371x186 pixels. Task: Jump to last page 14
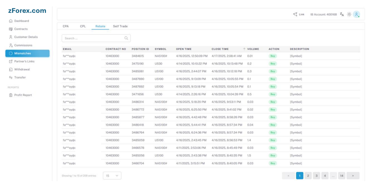pyautogui.click(x=342, y=176)
